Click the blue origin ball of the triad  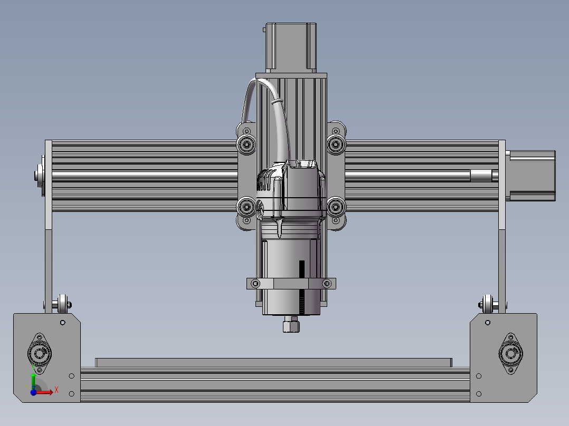33,392
